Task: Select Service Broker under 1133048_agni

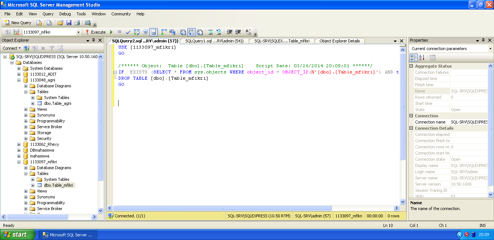Action: (x=49, y=127)
